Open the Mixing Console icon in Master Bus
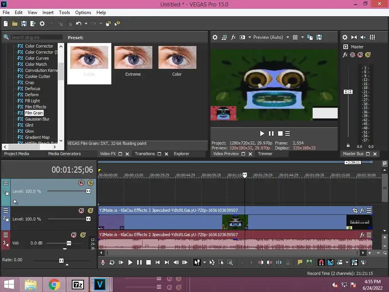The width and height of the screenshot is (389, 292). tap(372, 37)
